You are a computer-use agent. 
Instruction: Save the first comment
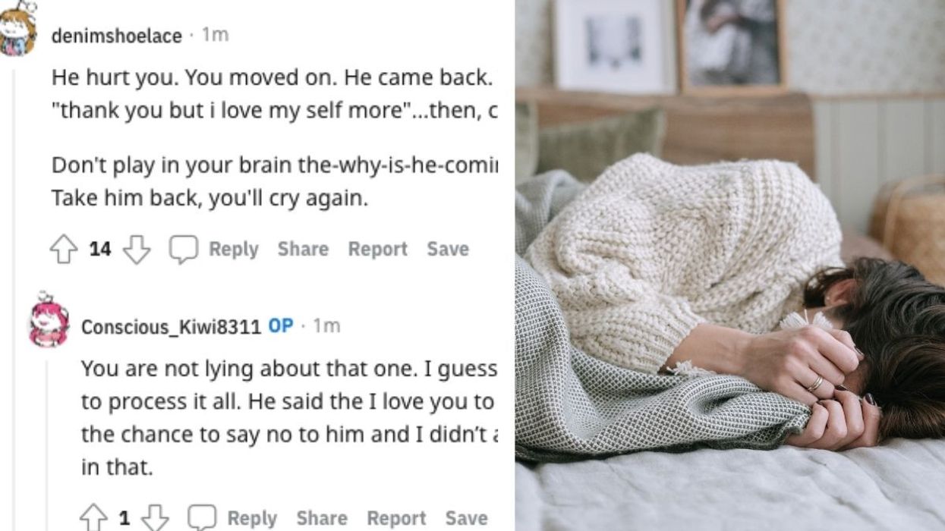(449, 248)
